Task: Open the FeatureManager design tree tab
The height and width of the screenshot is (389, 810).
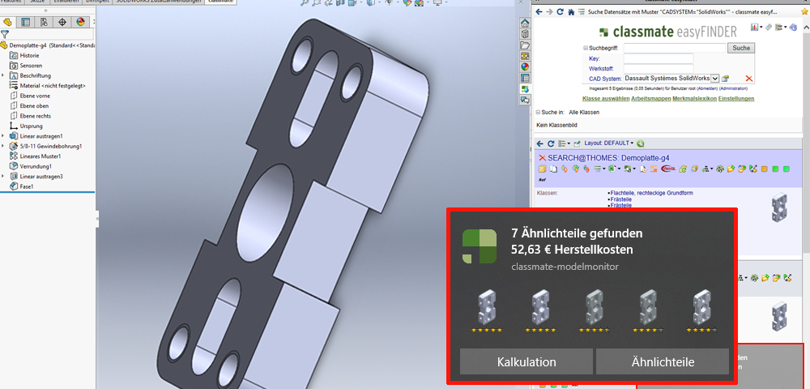Action: pyautogui.click(x=7, y=22)
